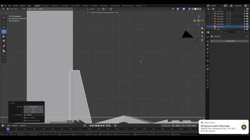Select the Annotate pencil tool

(x=4, y=46)
